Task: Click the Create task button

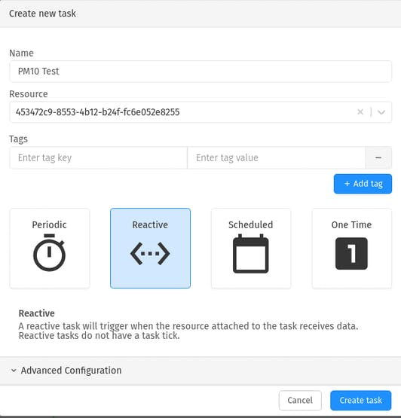Action: tap(361, 401)
